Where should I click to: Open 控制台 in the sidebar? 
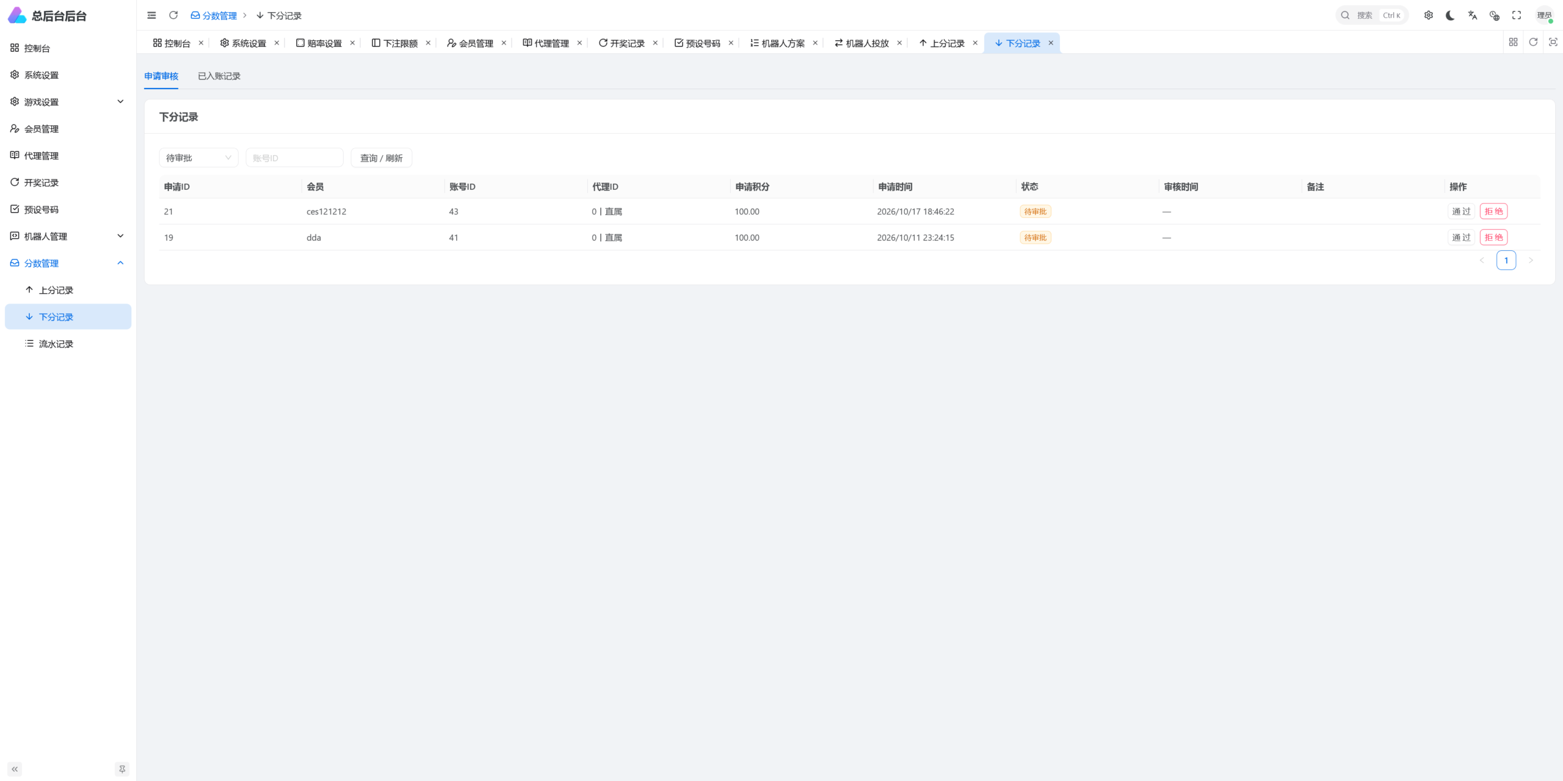(x=68, y=48)
